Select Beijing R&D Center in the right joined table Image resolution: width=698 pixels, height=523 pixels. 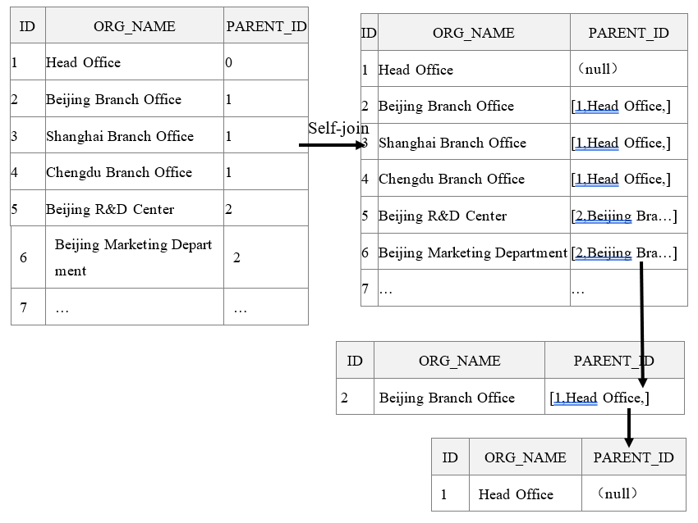click(x=442, y=216)
